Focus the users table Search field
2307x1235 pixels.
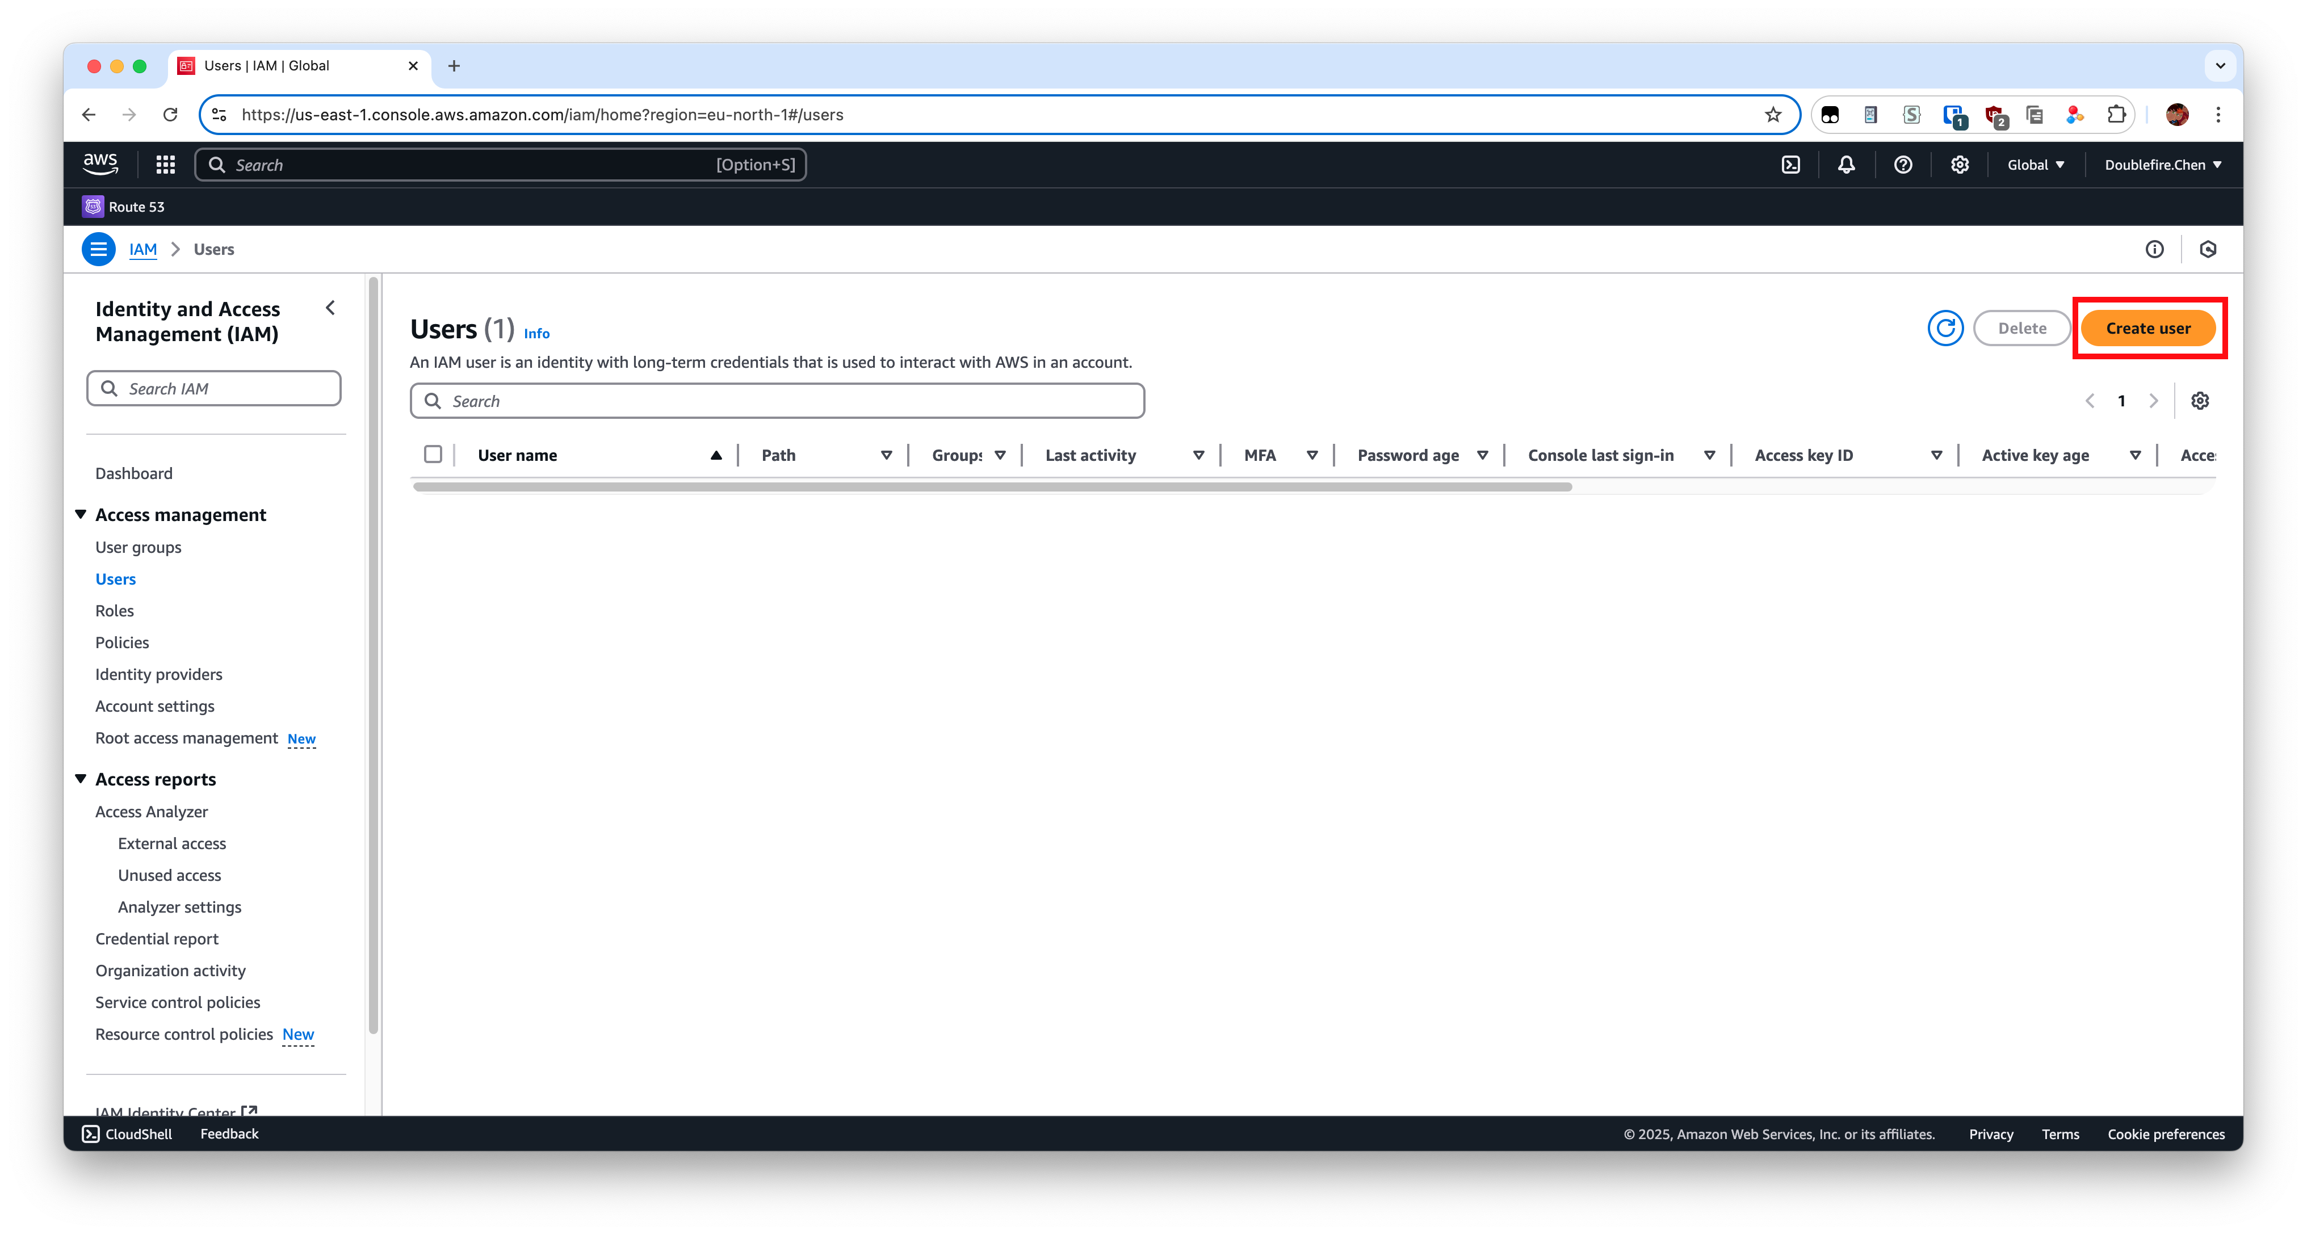777,401
